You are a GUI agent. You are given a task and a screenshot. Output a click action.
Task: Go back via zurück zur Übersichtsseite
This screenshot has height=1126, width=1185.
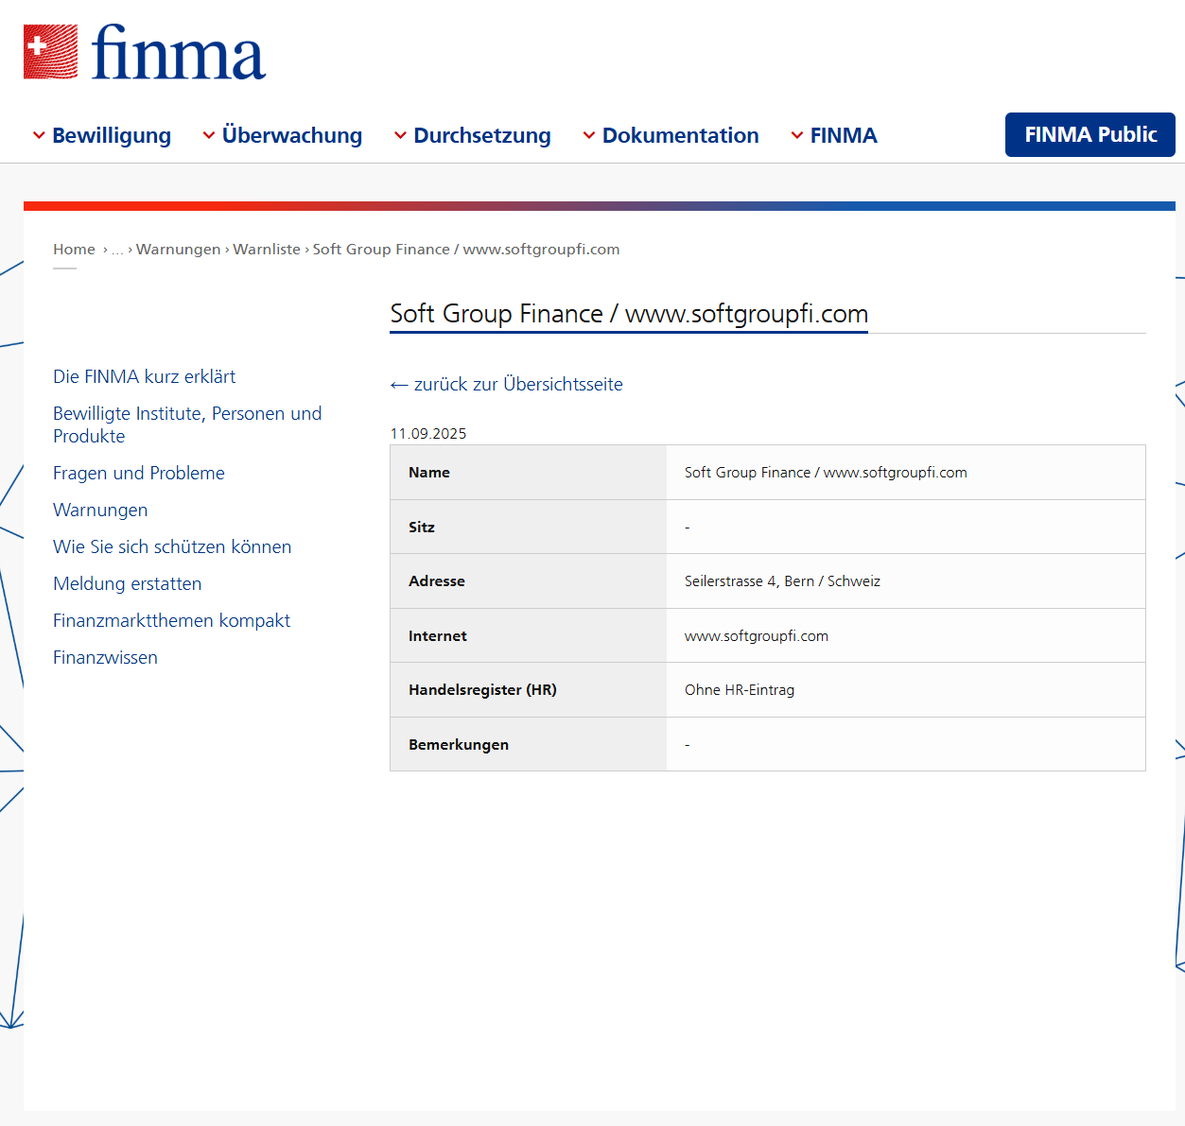[x=507, y=384]
